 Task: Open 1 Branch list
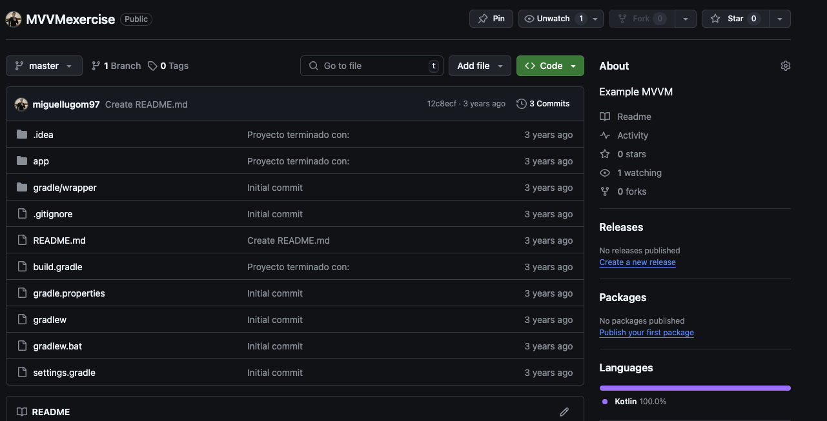click(116, 66)
